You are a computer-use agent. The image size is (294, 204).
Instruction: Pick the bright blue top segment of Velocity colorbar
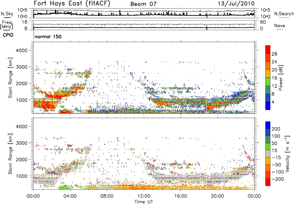(x=268, y=125)
